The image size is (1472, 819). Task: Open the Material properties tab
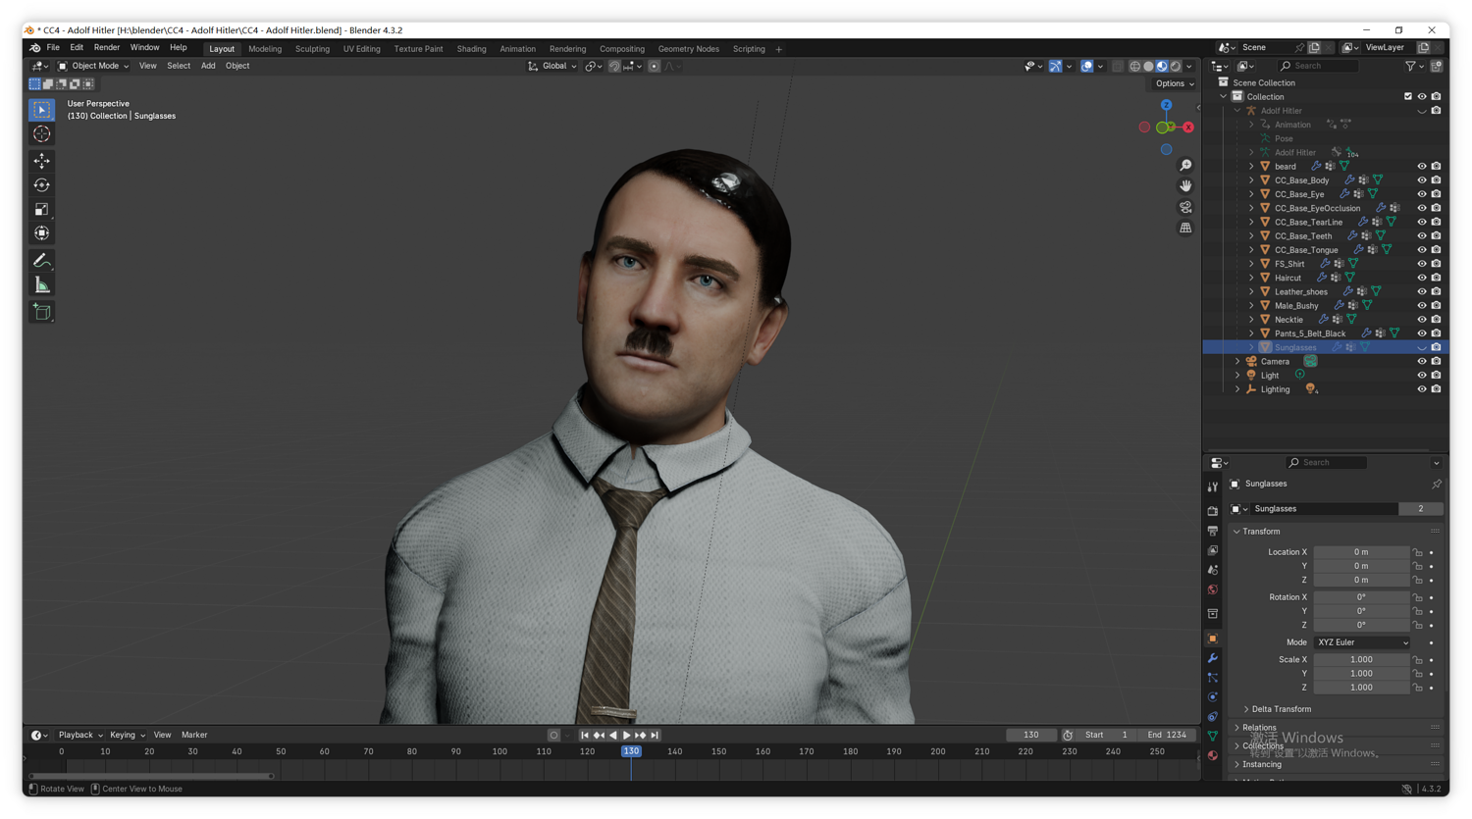tap(1213, 756)
